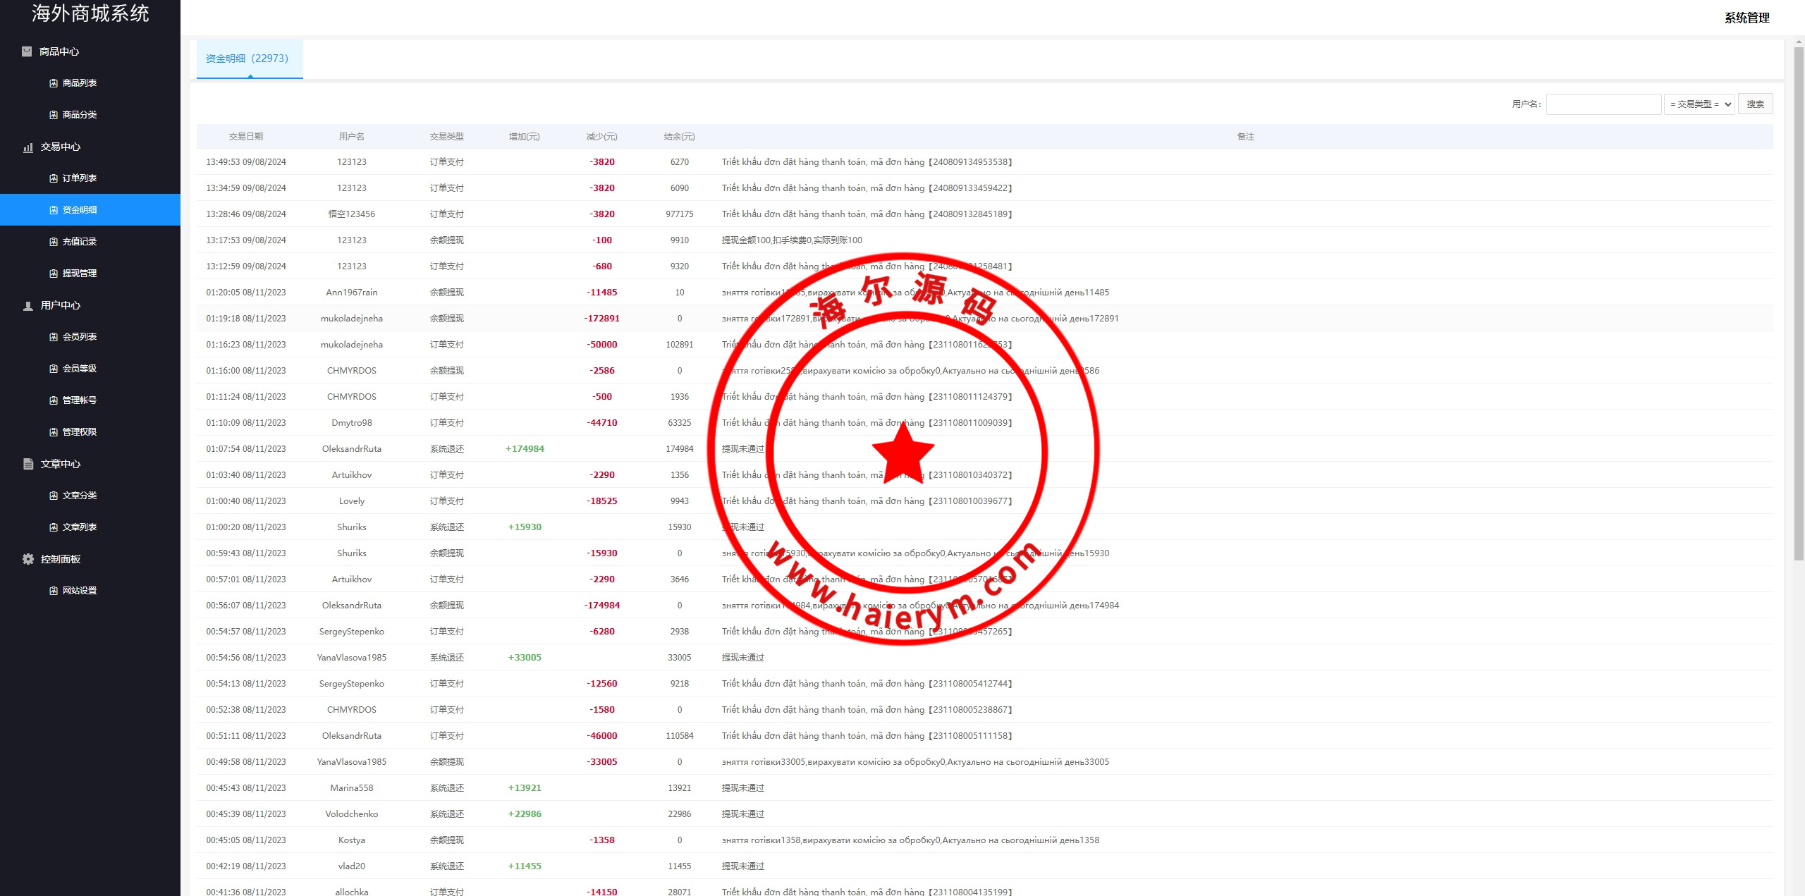Collapse the 交易中心 menu group

tap(61, 147)
